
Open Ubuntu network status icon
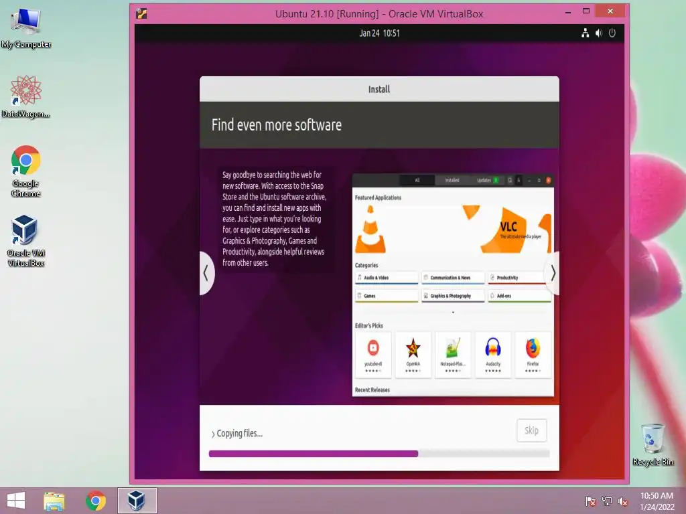[x=585, y=33]
